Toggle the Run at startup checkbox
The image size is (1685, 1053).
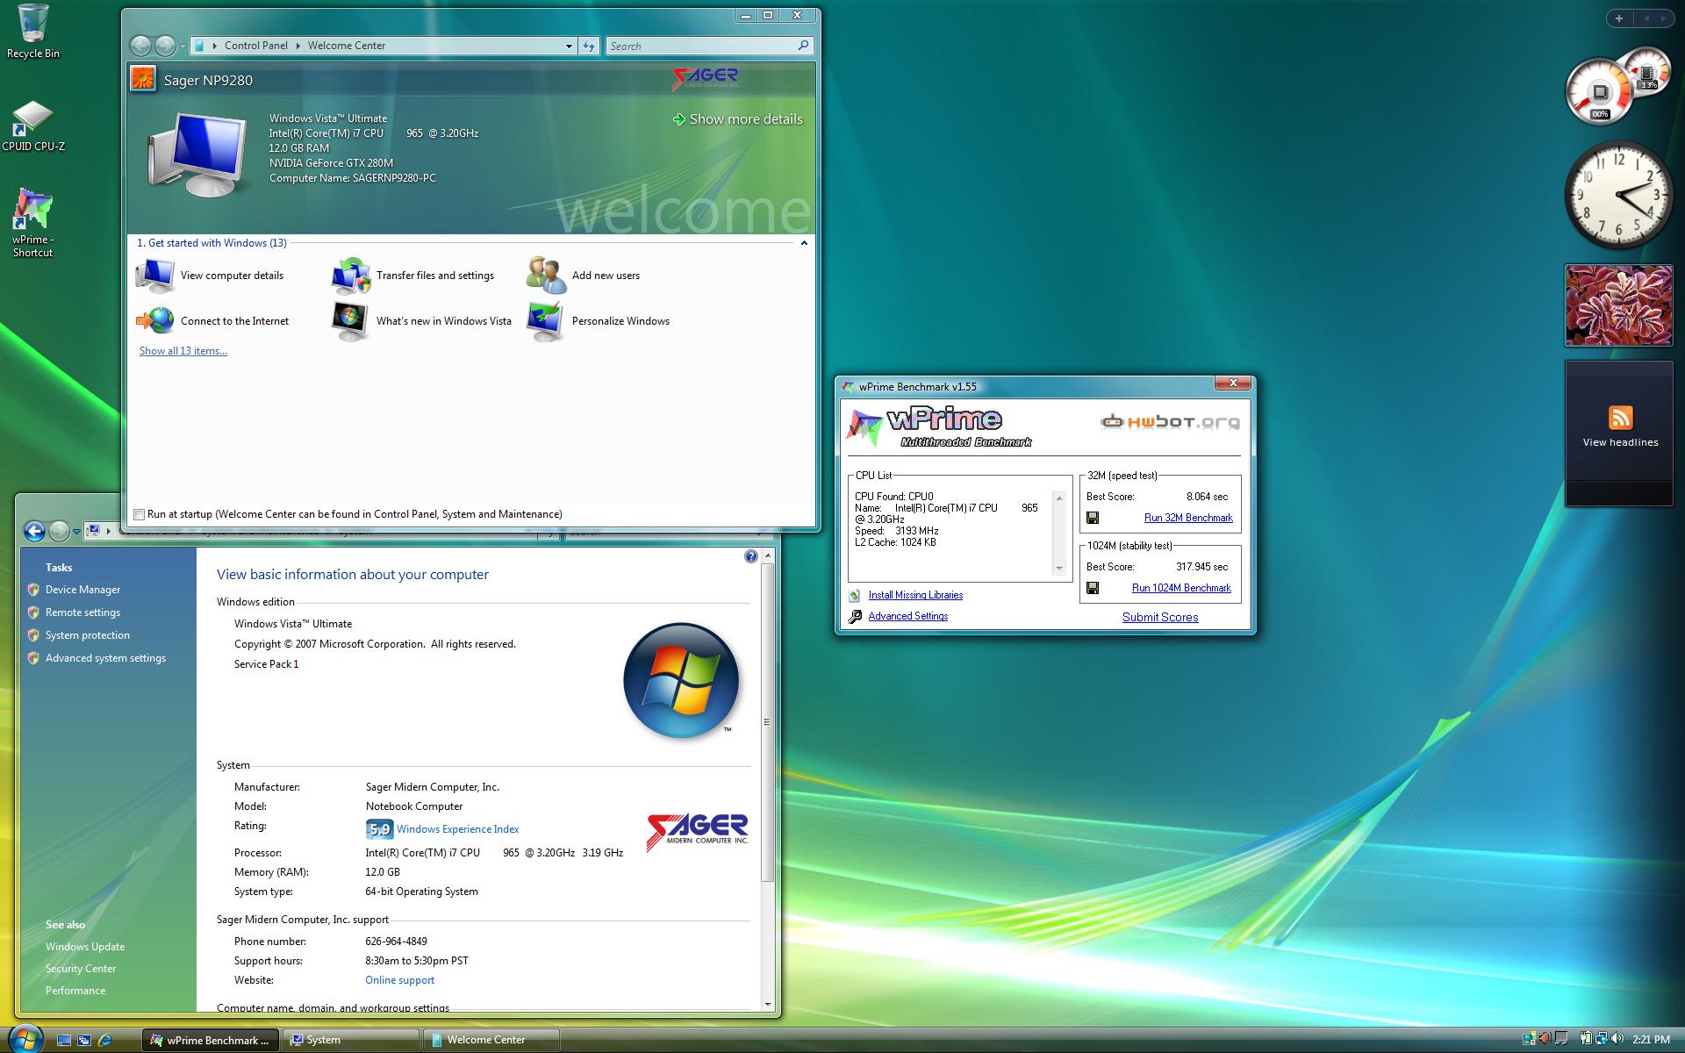click(139, 514)
